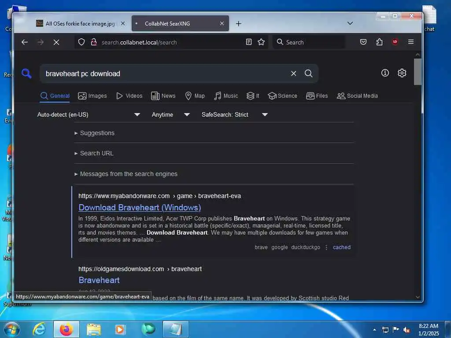Click the myabandonware.com result URL
The height and width of the screenshot is (338, 451).
(159, 196)
